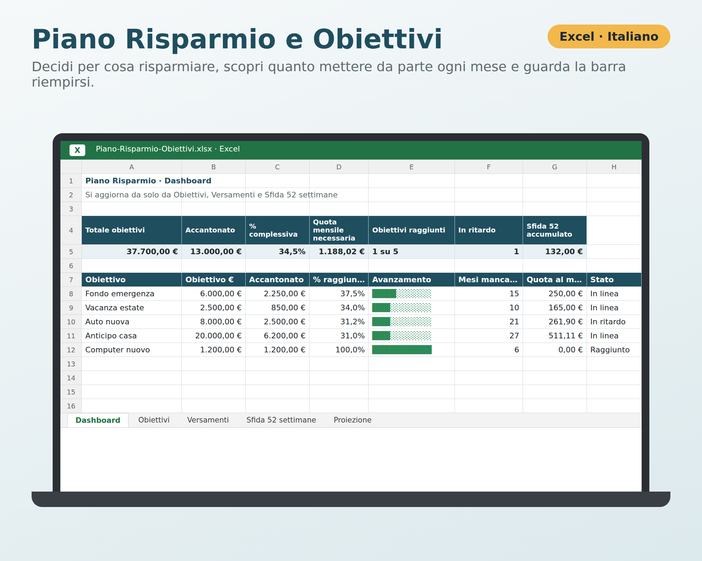
Task: Click the 'Vacanza estate' cell
Action: tap(132, 308)
